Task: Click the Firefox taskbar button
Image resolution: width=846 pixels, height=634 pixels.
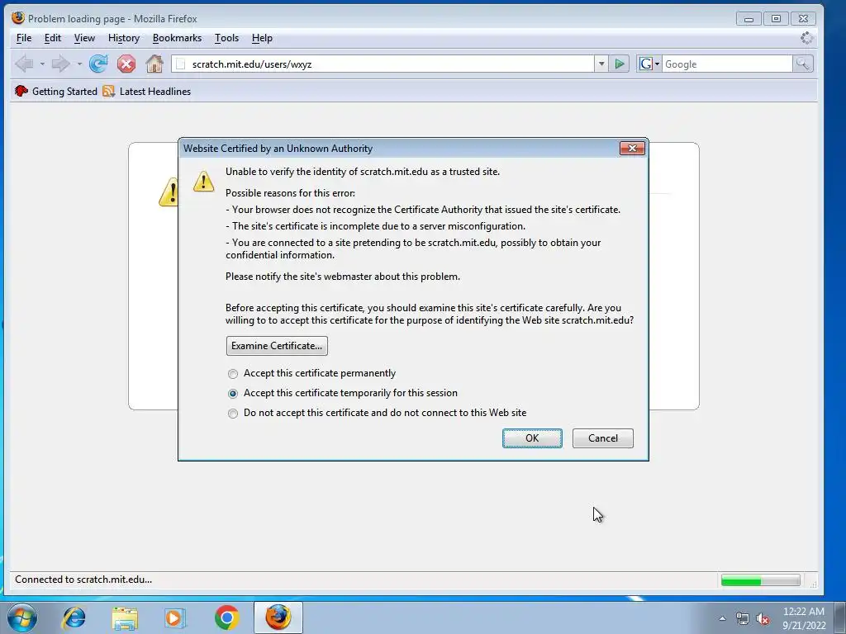Action: (278, 617)
